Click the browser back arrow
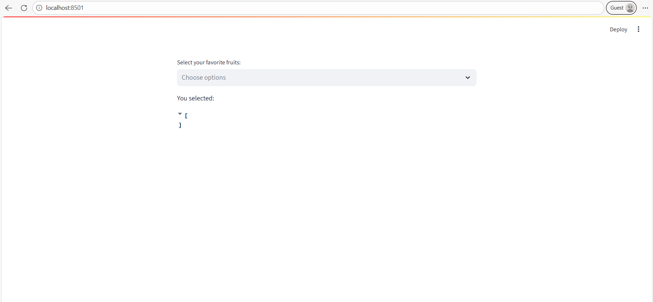 coord(9,8)
